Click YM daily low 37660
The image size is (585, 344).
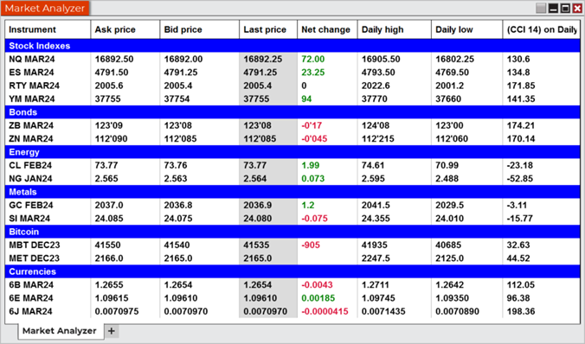click(x=448, y=99)
